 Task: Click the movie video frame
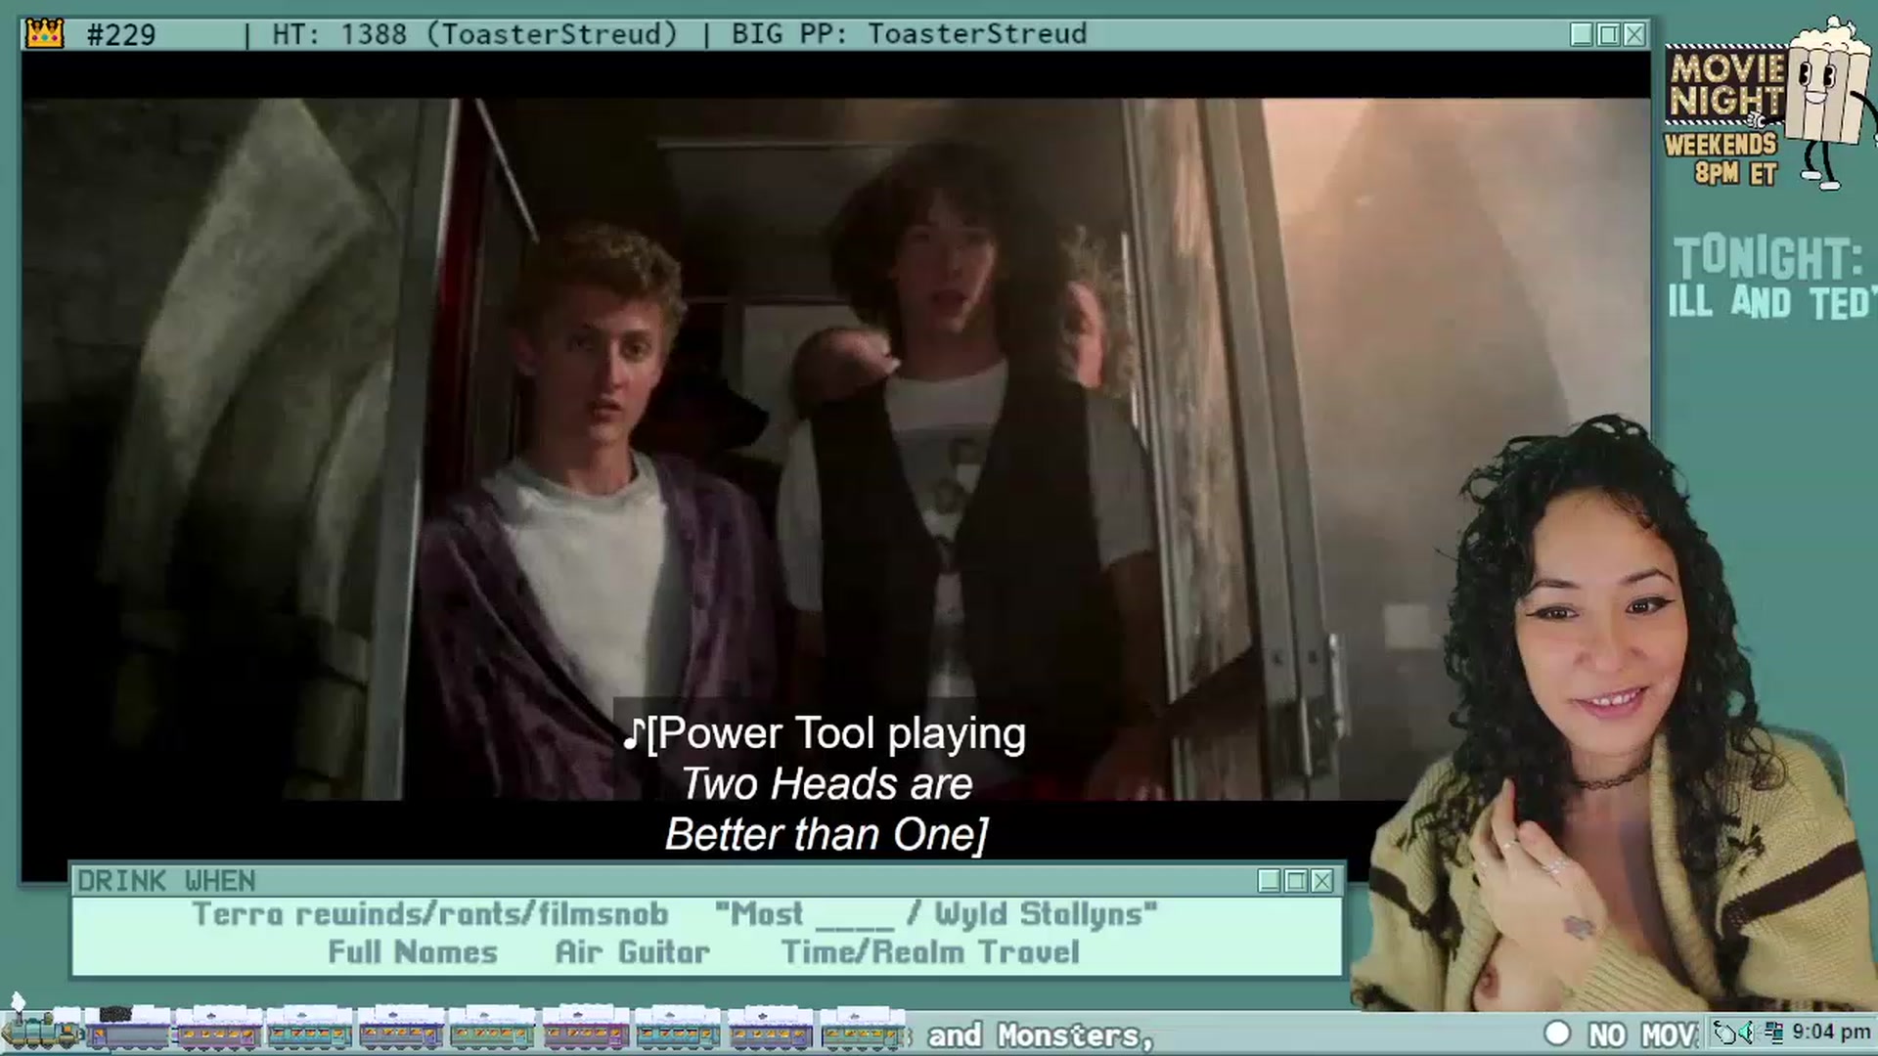pyautogui.click(x=836, y=450)
